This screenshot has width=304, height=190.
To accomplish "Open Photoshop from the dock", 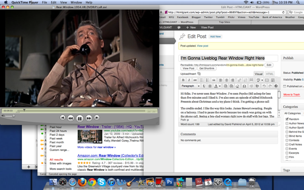I will pos(169,182).
